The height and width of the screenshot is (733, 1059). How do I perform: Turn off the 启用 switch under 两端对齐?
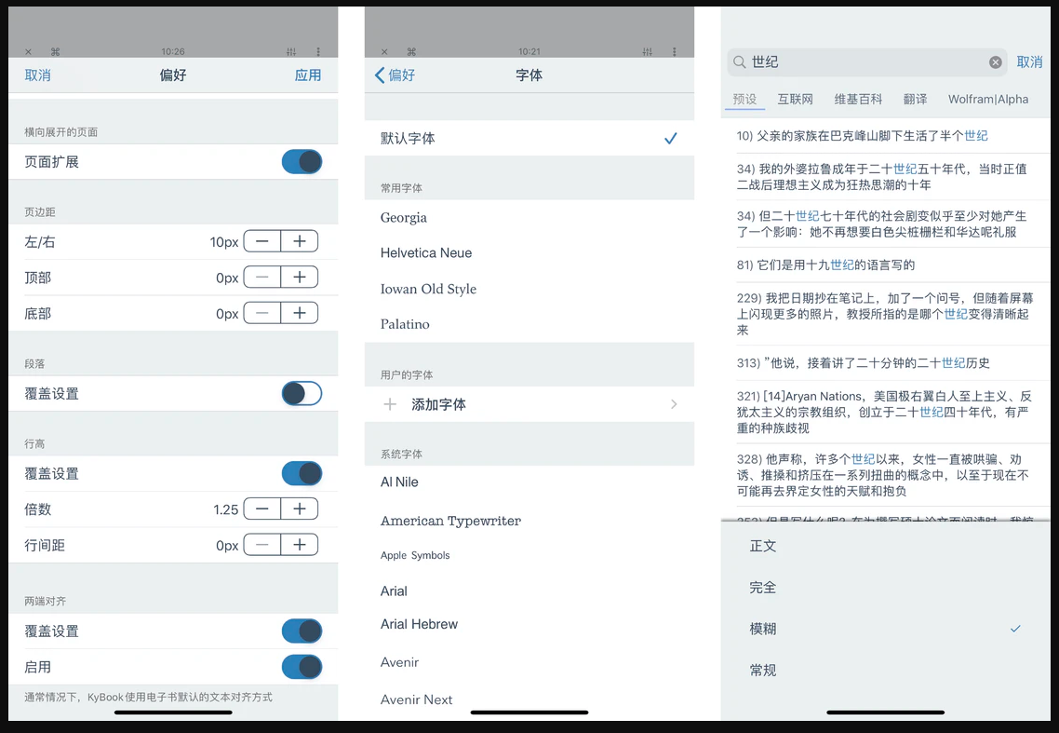(301, 667)
